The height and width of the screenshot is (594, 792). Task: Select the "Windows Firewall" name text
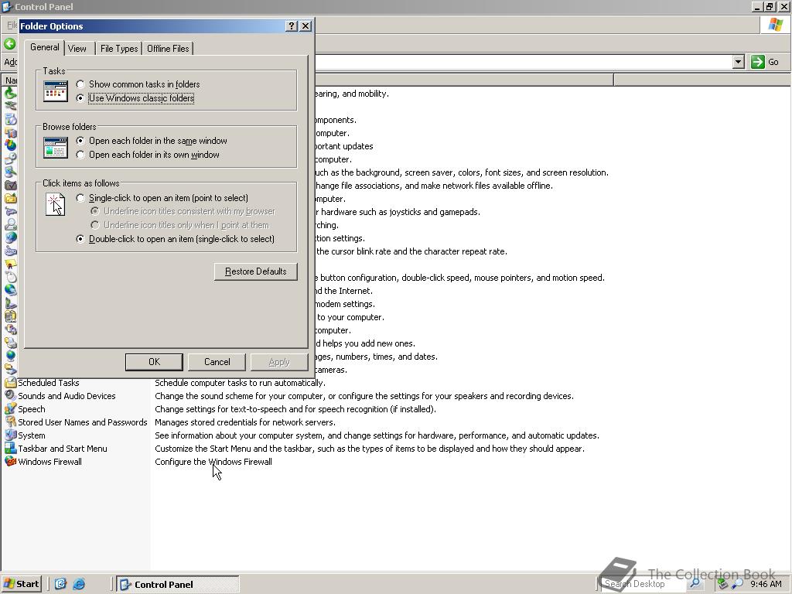(49, 462)
